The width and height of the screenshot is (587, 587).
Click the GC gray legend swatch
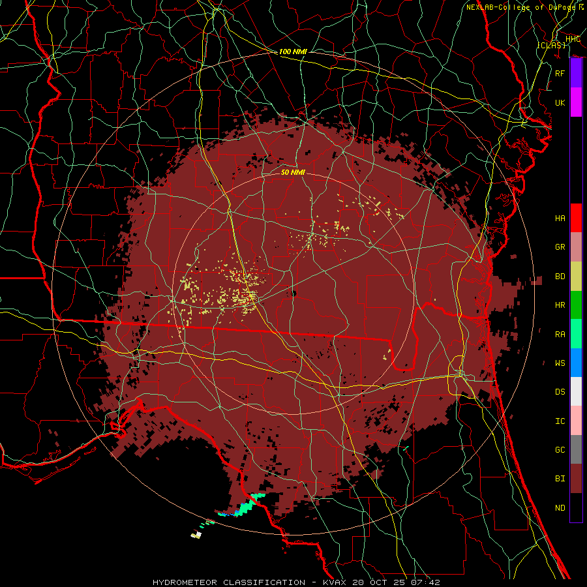[576, 449]
